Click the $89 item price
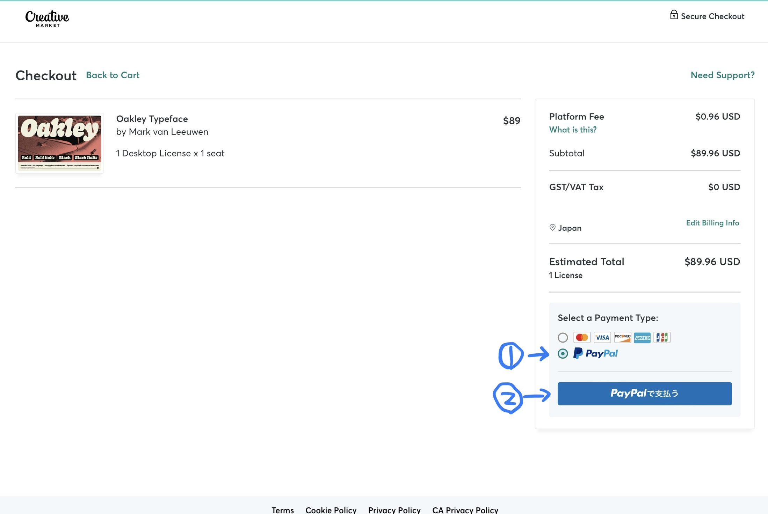 (x=512, y=120)
